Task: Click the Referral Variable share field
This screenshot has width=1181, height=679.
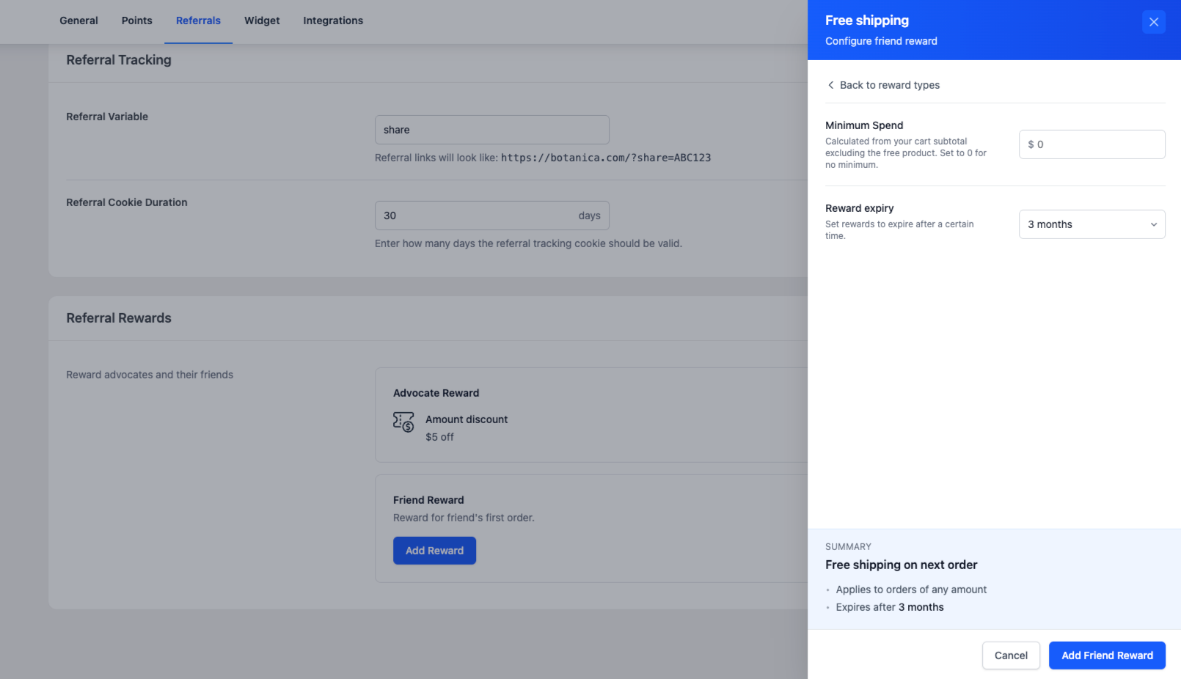Action: tap(491, 130)
